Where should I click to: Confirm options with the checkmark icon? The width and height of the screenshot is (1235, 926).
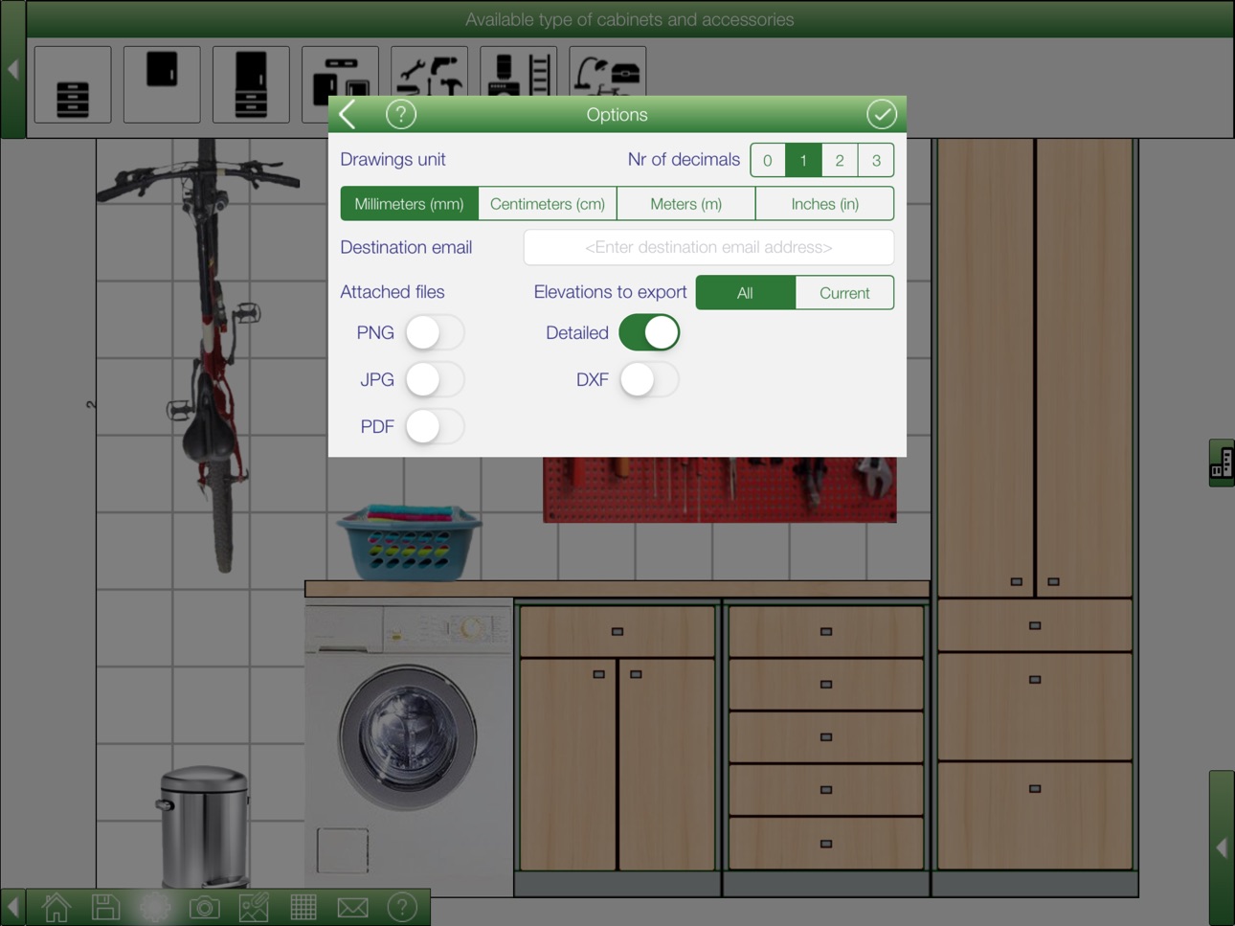(x=881, y=115)
